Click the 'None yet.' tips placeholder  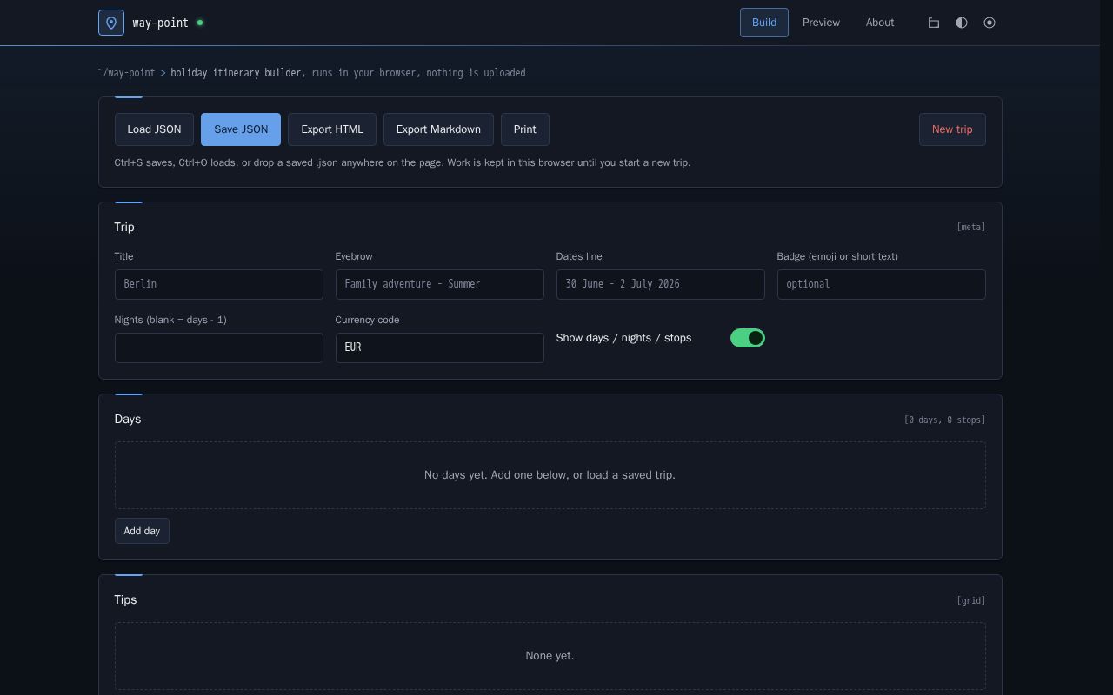pyautogui.click(x=550, y=656)
